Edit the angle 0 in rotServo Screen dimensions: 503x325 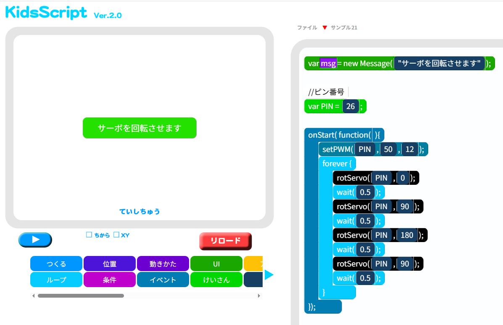point(403,178)
